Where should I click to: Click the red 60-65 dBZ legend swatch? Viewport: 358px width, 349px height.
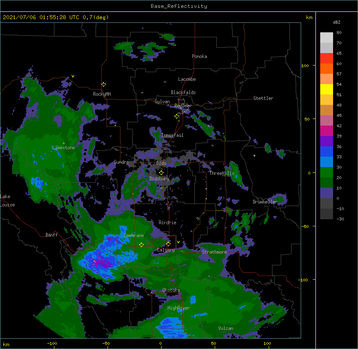326,58
